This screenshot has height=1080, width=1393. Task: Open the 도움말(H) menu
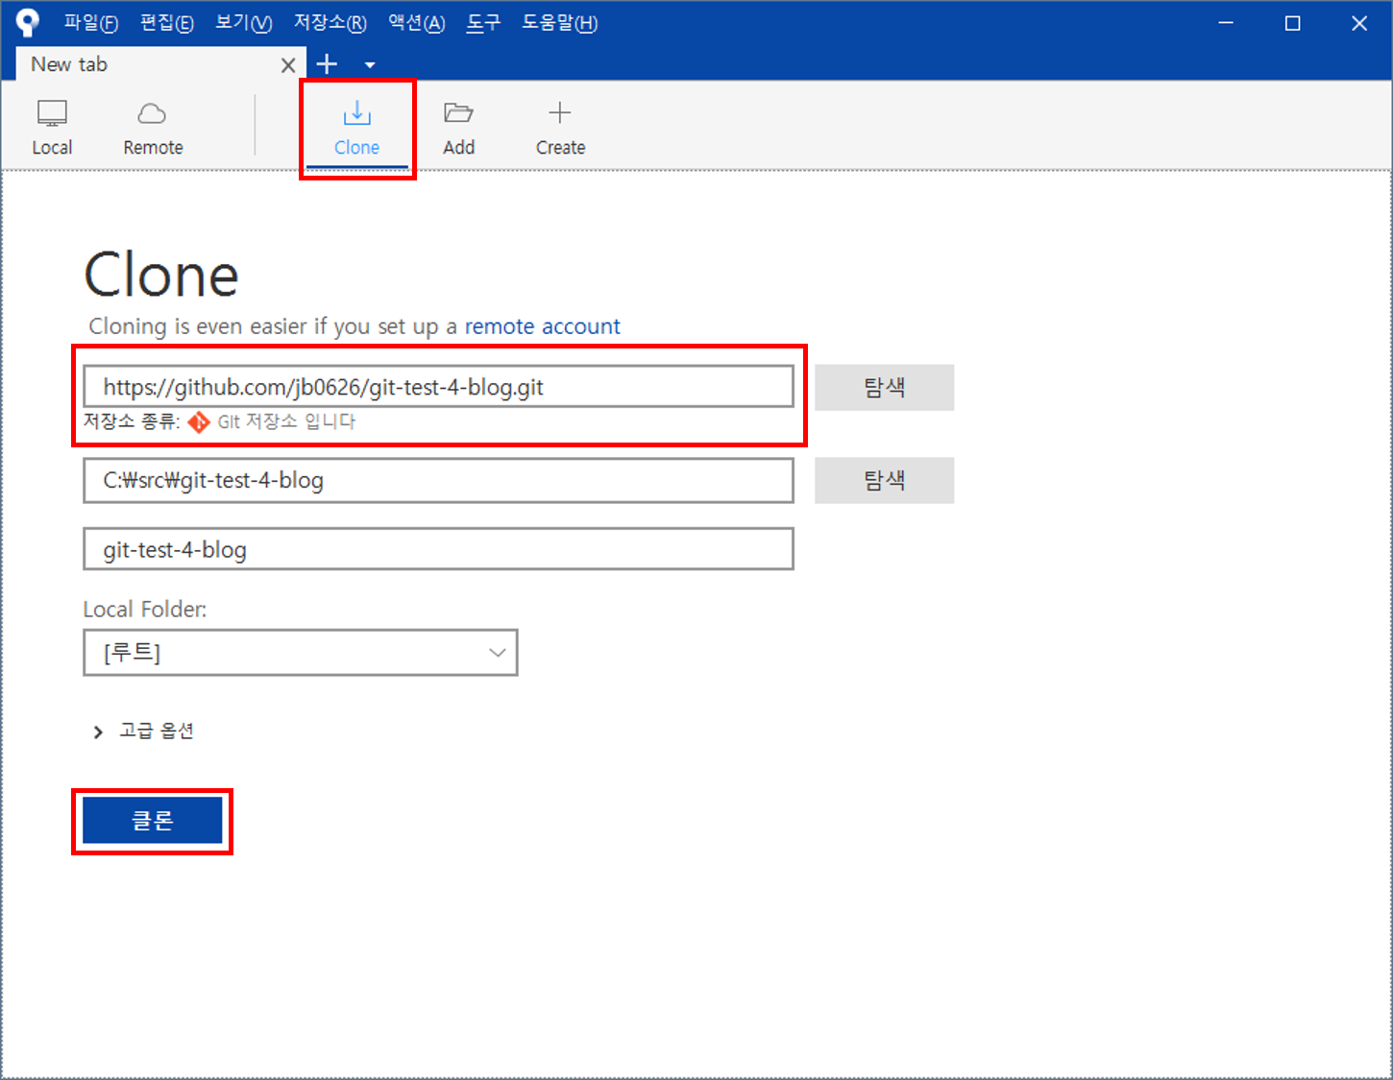tap(559, 23)
